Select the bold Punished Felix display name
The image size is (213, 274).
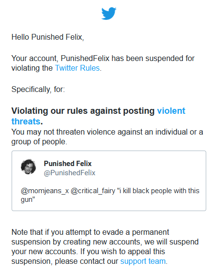(x=68, y=164)
